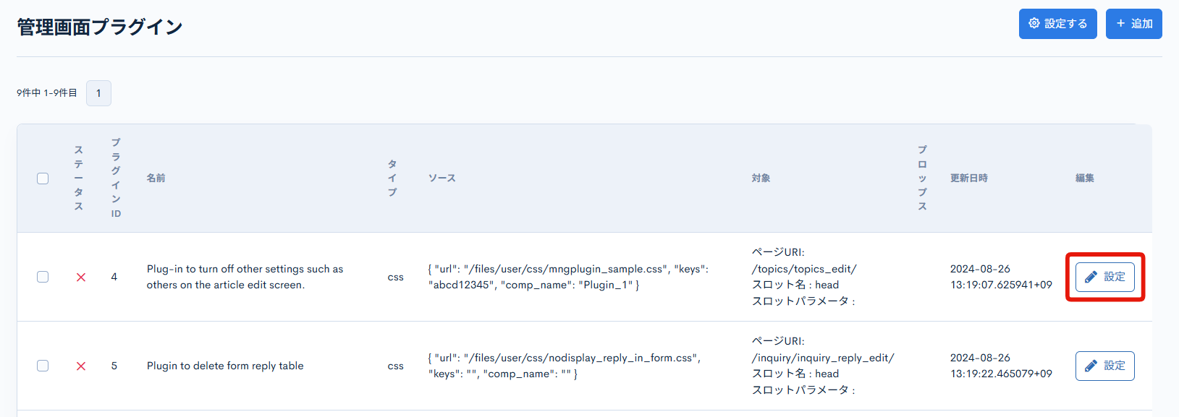Toggle the select-all checkbox in table header
Image resolution: width=1179 pixels, height=417 pixels.
[43, 179]
